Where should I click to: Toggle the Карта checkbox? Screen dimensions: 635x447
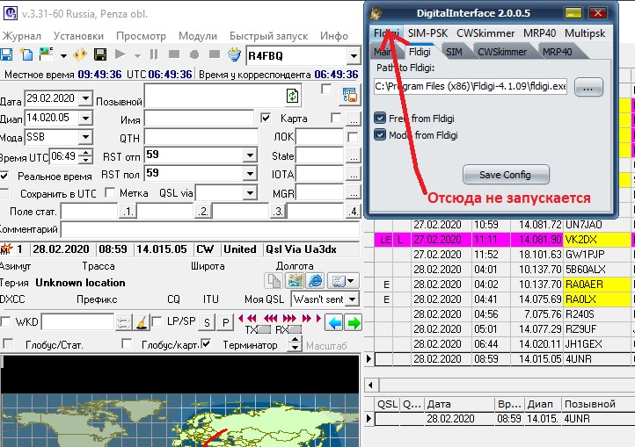click(266, 118)
